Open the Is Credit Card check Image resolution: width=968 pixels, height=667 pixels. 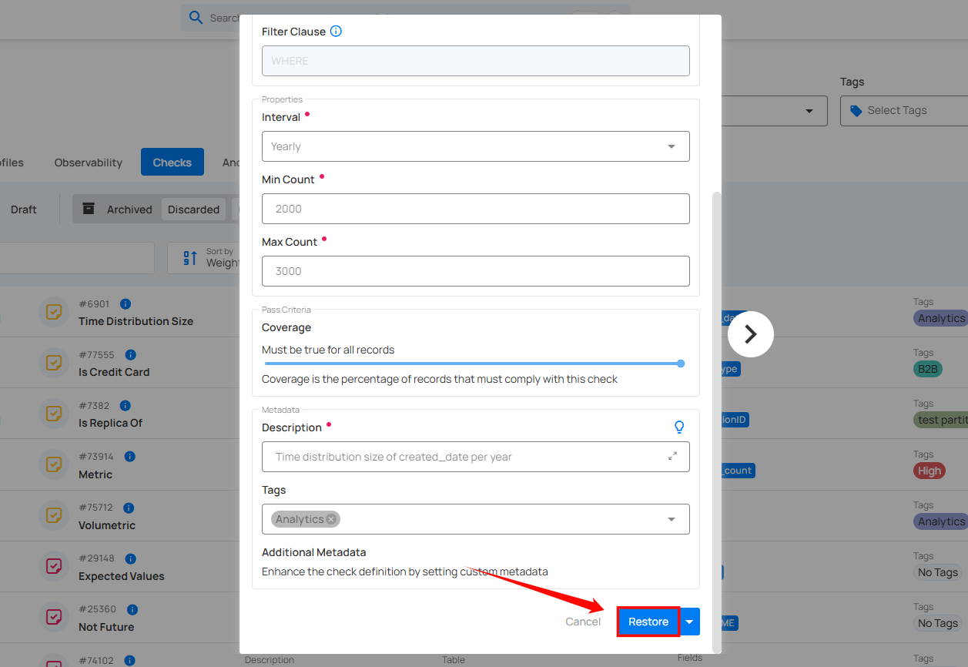point(114,372)
